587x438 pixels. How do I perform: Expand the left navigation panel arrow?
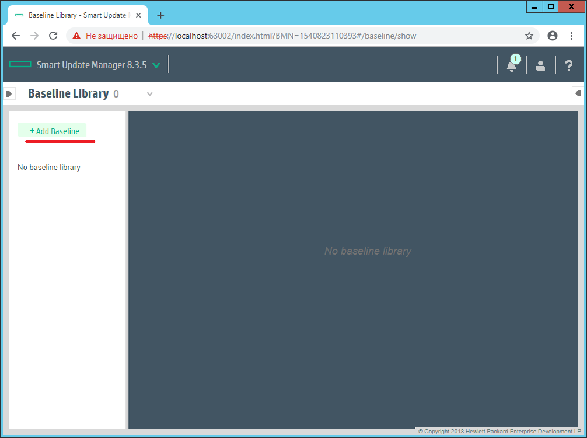(x=9, y=93)
